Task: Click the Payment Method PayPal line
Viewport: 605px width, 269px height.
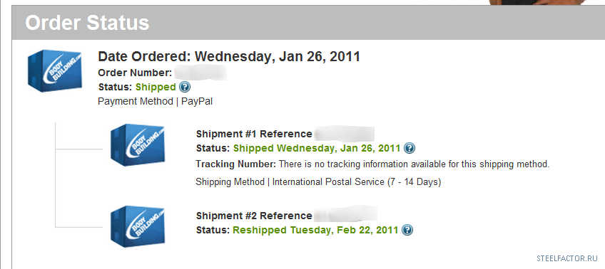Action: [155, 102]
